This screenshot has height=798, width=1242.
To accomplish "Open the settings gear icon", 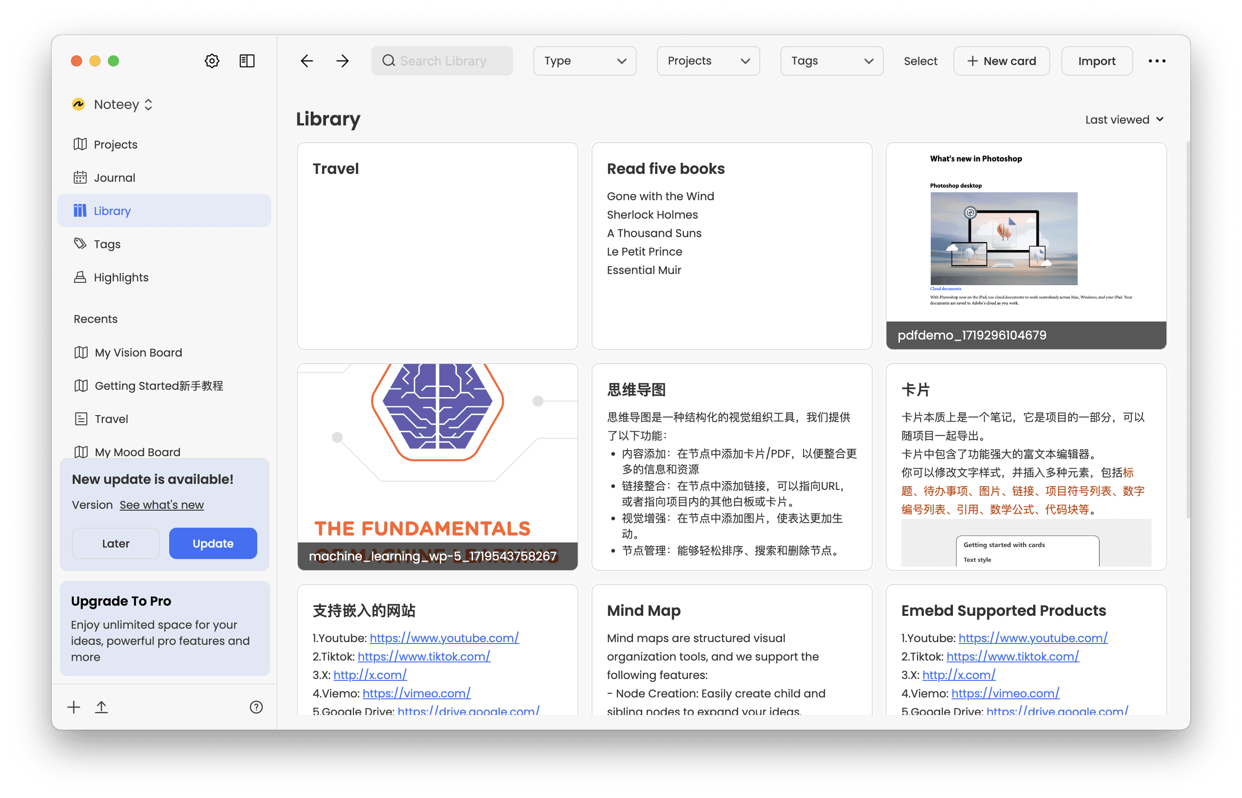I will 212,60.
